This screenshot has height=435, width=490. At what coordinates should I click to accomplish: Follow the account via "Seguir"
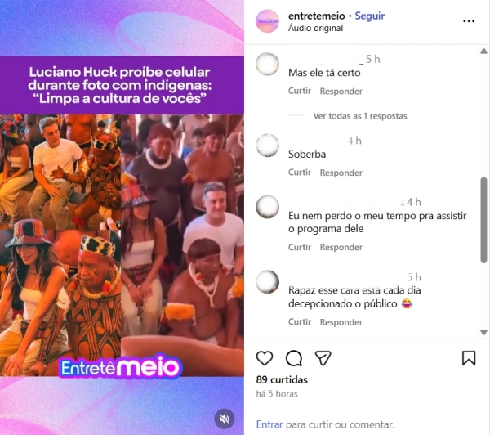(370, 16)
